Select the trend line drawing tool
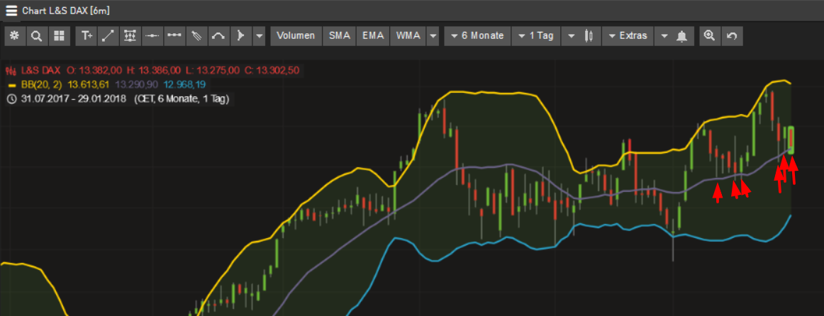824x316 pixels. point(108,36)
